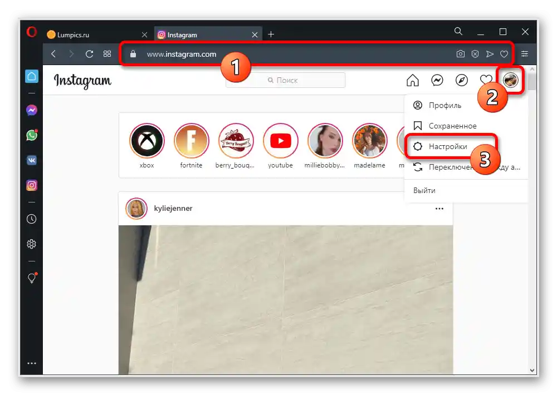The image size is (557, 395).
Task: Open Opera settings gear in the sidebar
Action: [x=32, y=244]
